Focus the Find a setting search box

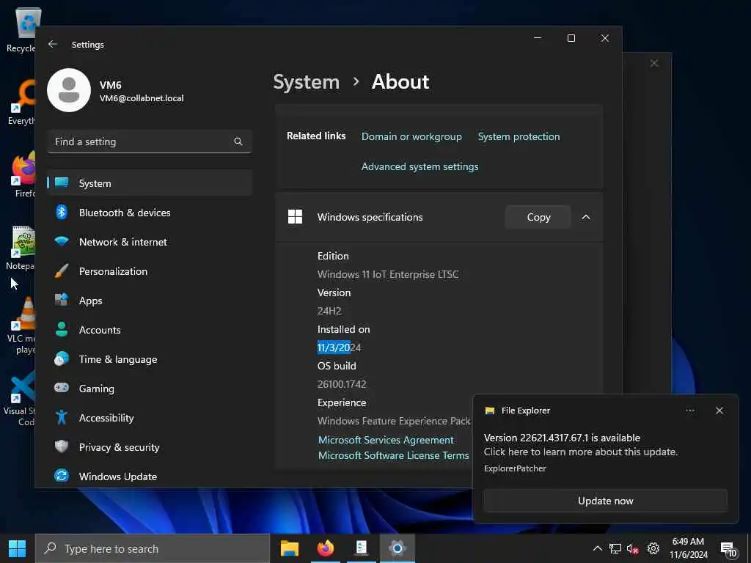click(x=150, y=141)
